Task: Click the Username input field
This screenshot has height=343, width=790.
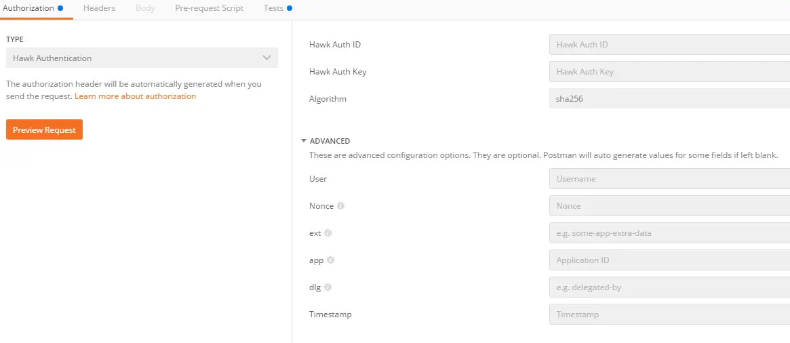Action: coord(669,179)
